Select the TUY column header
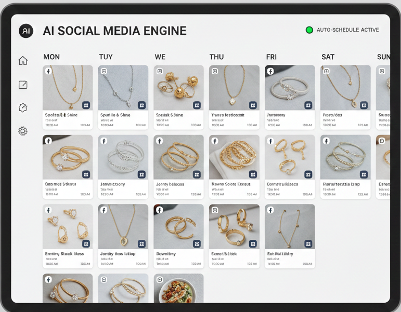The image size is (401, 312). pos(106,57)
